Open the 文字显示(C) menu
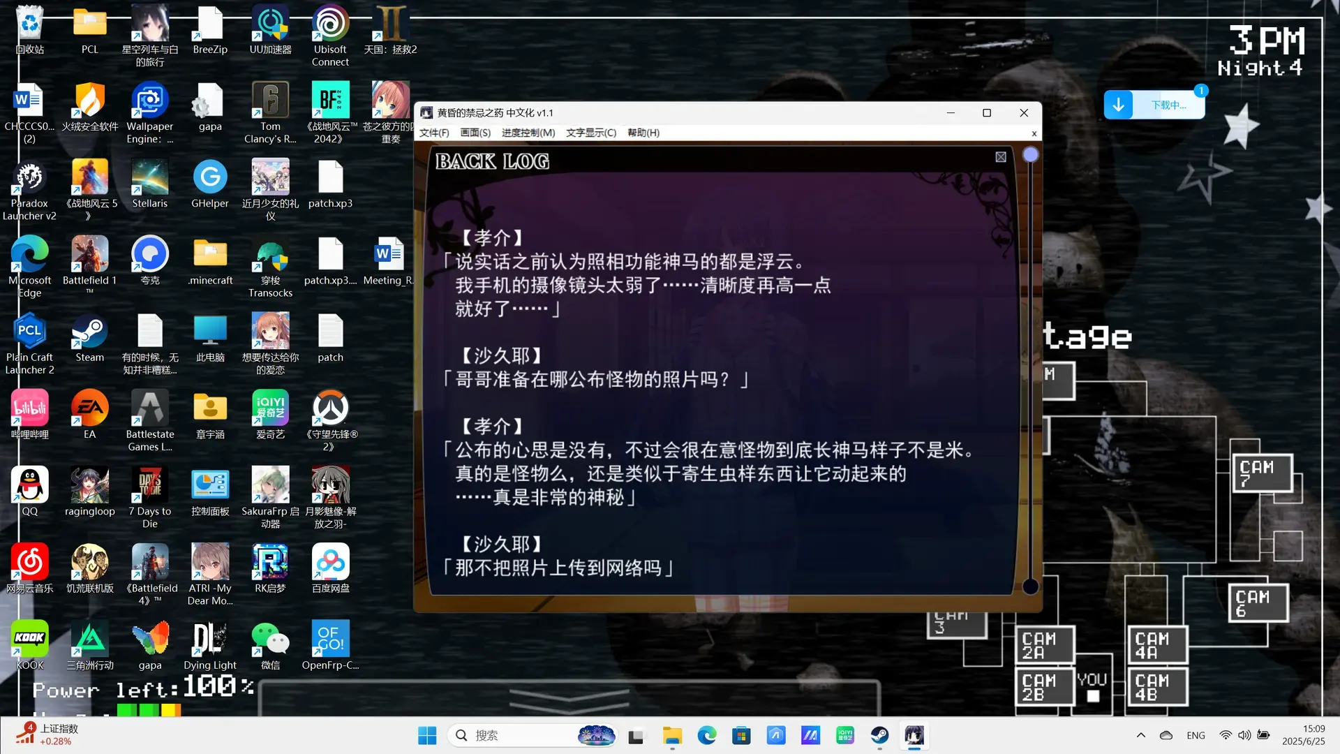 [x=591, y=133]
